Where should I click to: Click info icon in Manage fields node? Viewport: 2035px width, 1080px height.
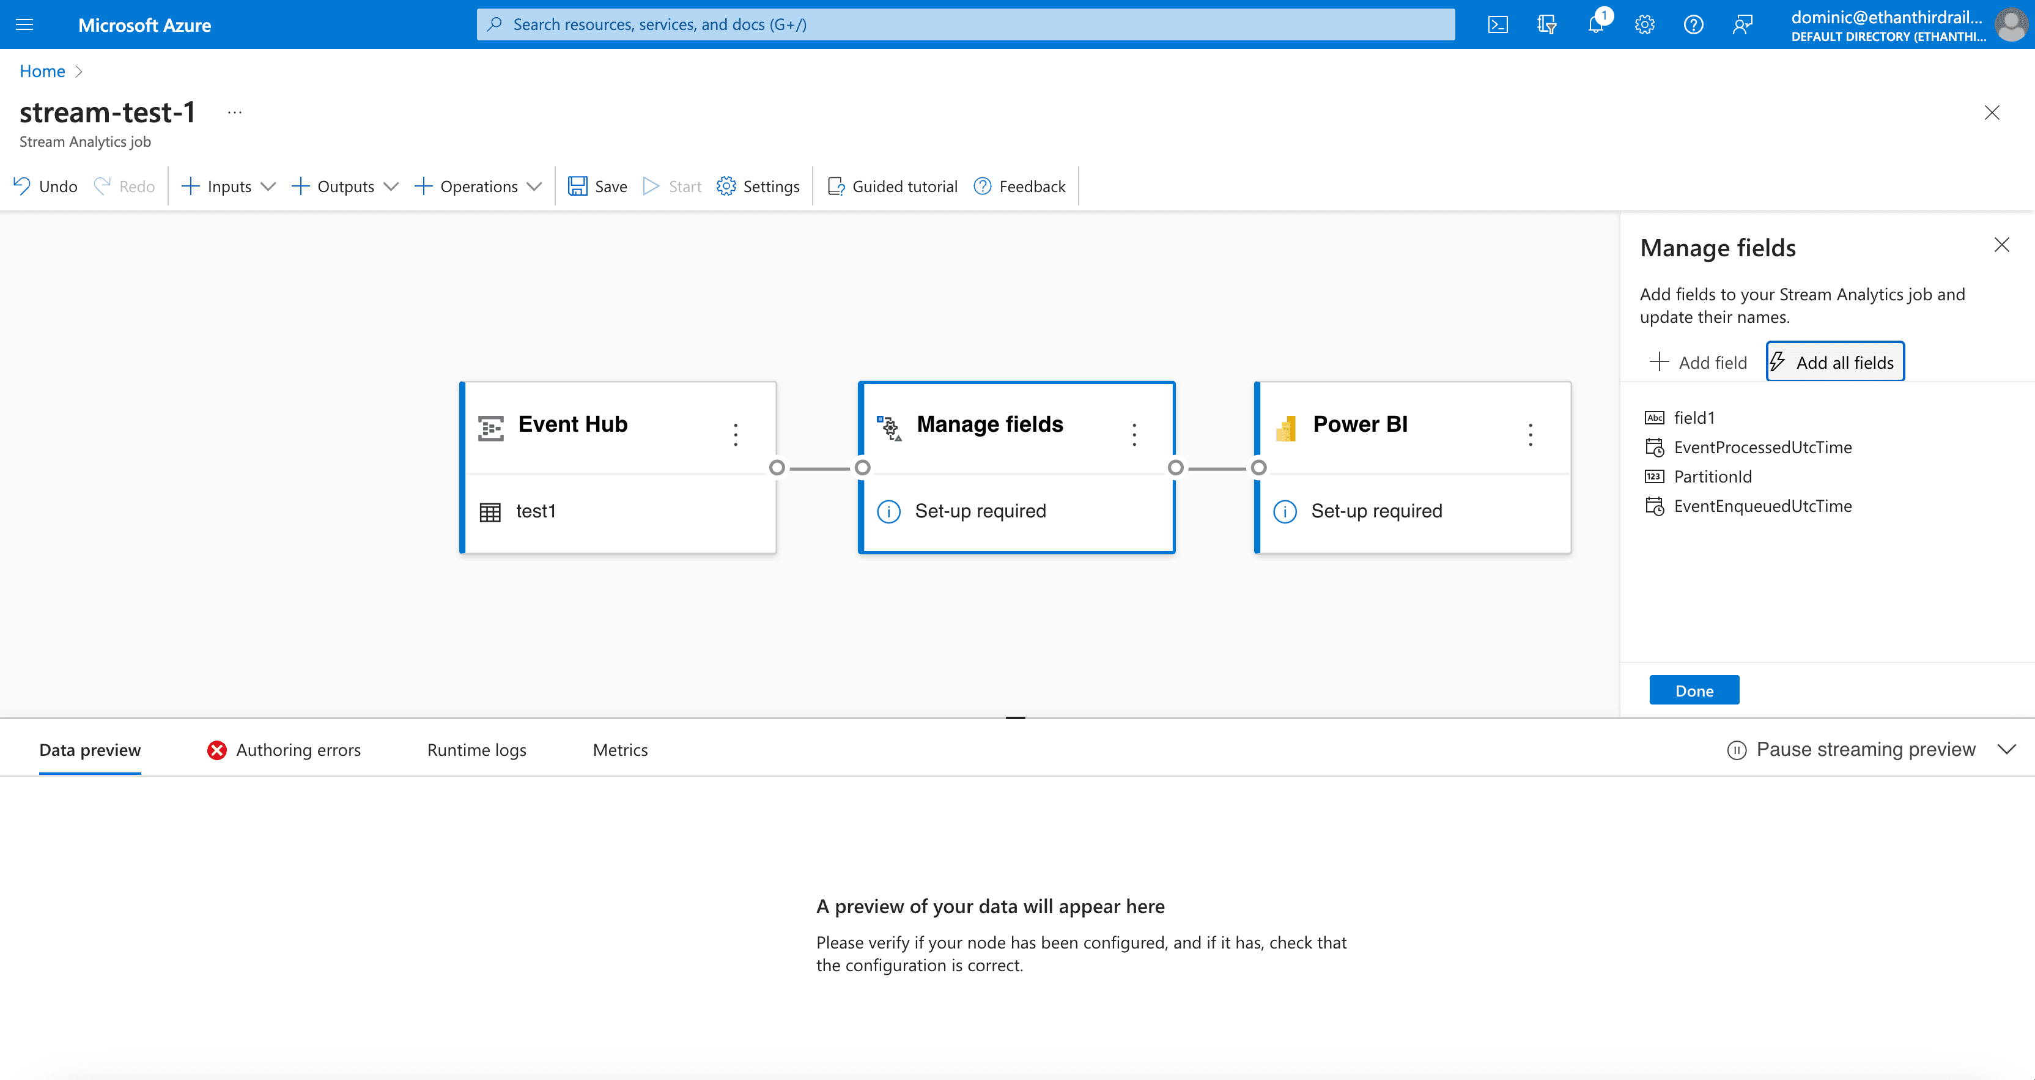(x=888, y=512)
